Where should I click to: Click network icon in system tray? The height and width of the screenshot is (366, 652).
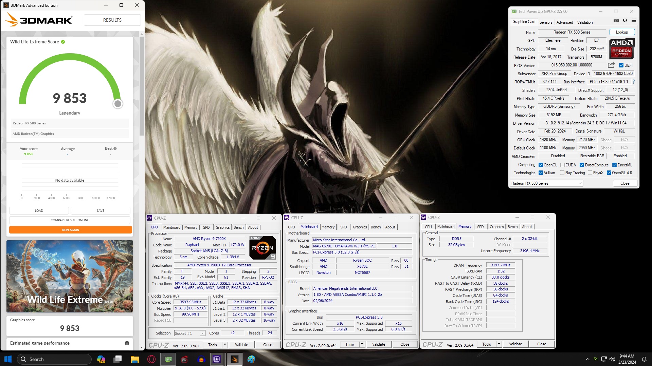[604, 359]
